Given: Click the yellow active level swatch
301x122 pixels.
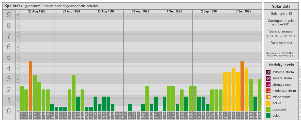Looking at the screenshot, I should pyautogui.click(x=268, y=103).
